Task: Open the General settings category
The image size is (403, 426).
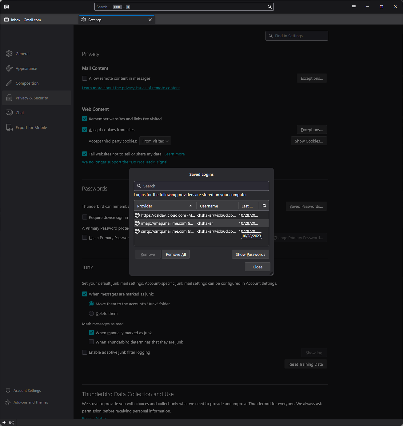Action: point(22,54)
